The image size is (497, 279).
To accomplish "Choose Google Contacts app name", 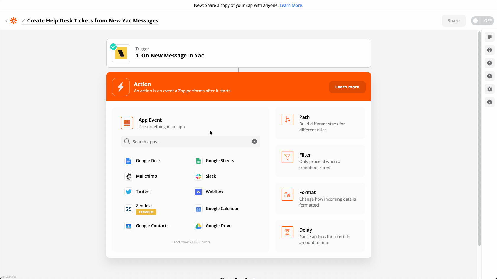I will 152,226.
